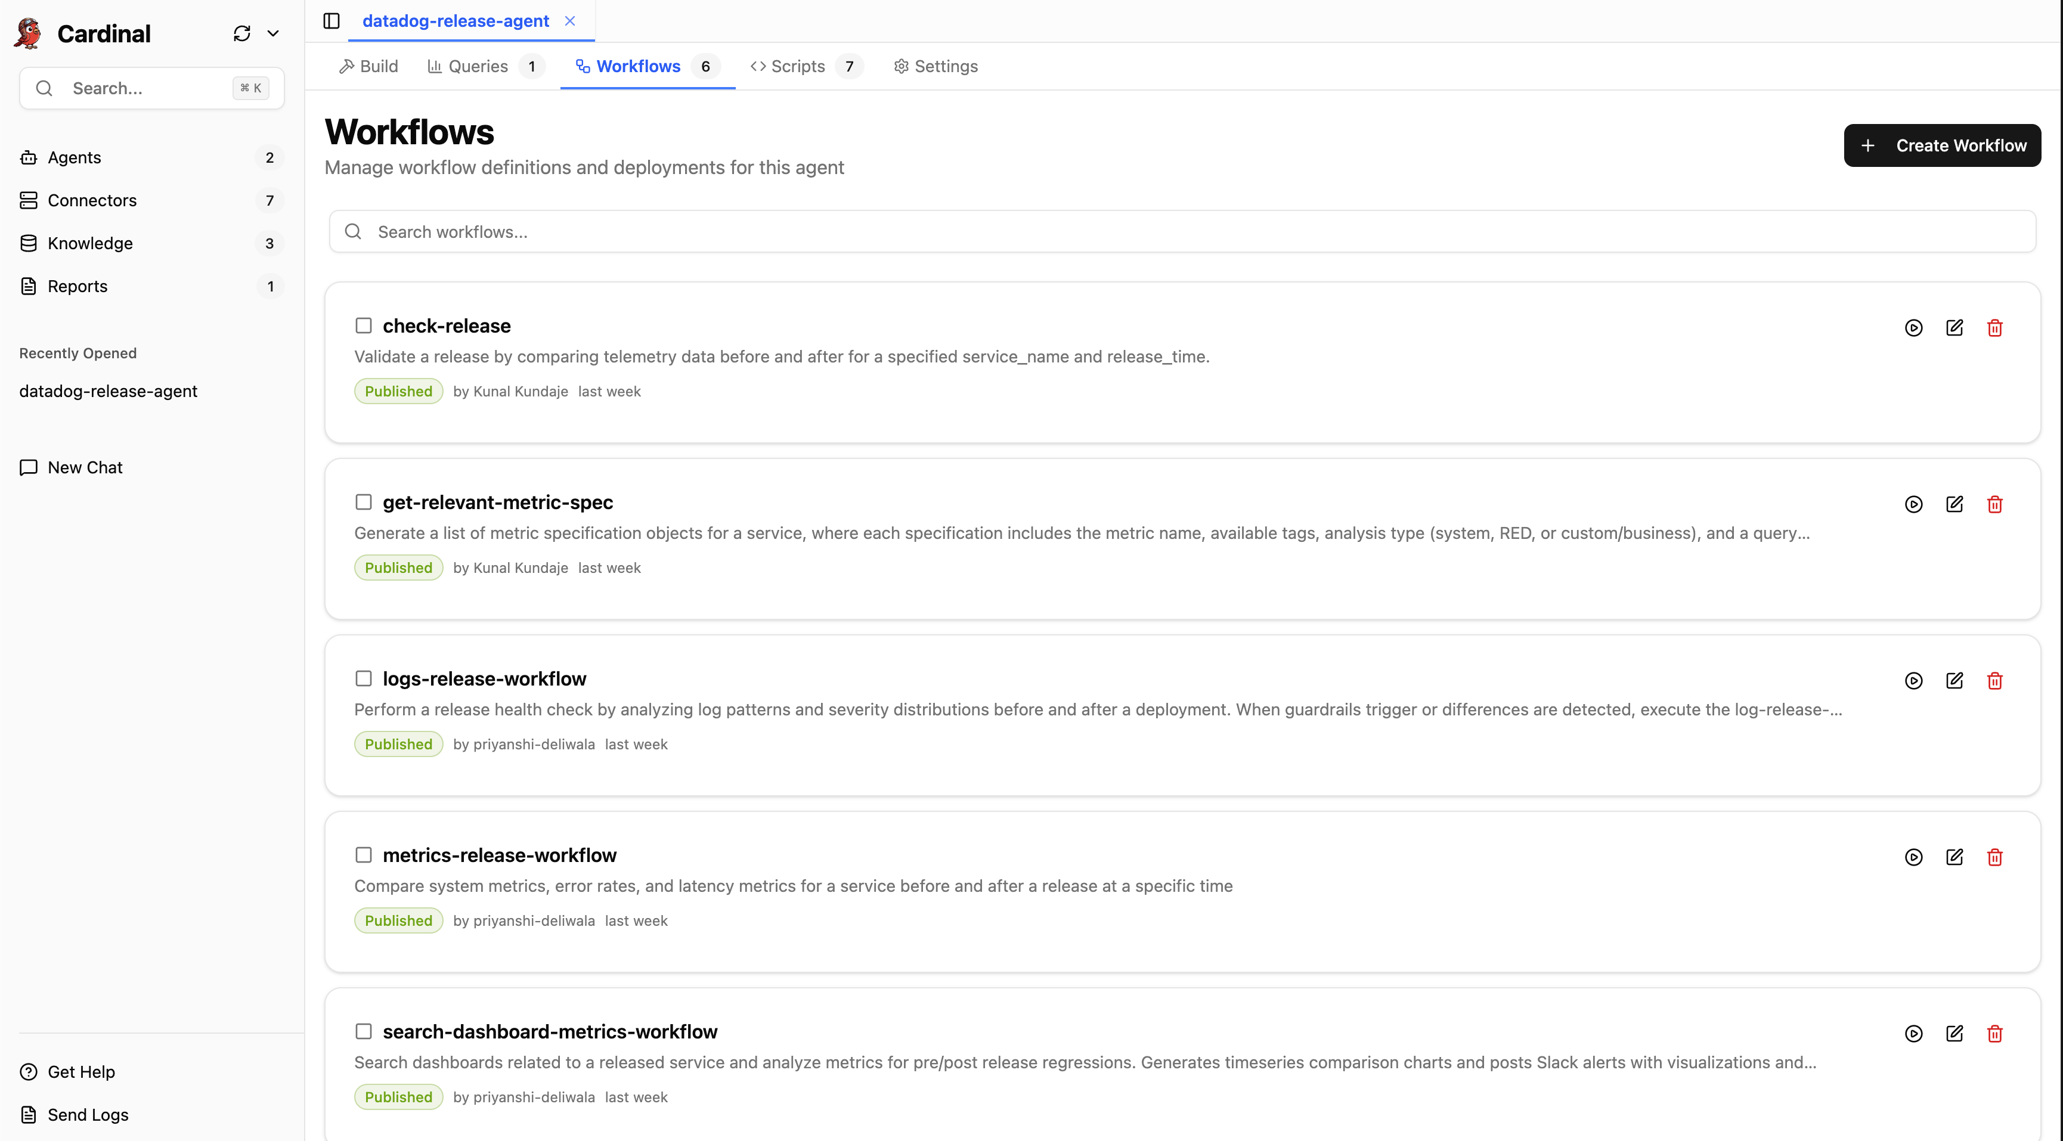Select the check-release workflow checkbox

pyautogui.click(x=364, y=325)
